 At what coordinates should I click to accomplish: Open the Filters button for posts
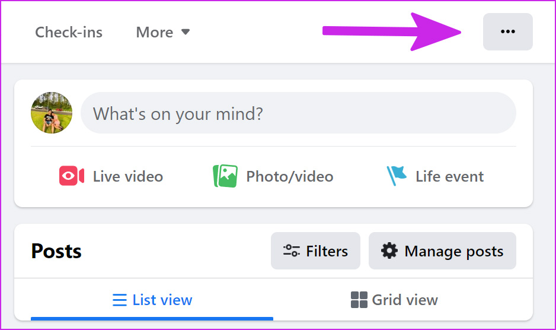tap(315, 251)
